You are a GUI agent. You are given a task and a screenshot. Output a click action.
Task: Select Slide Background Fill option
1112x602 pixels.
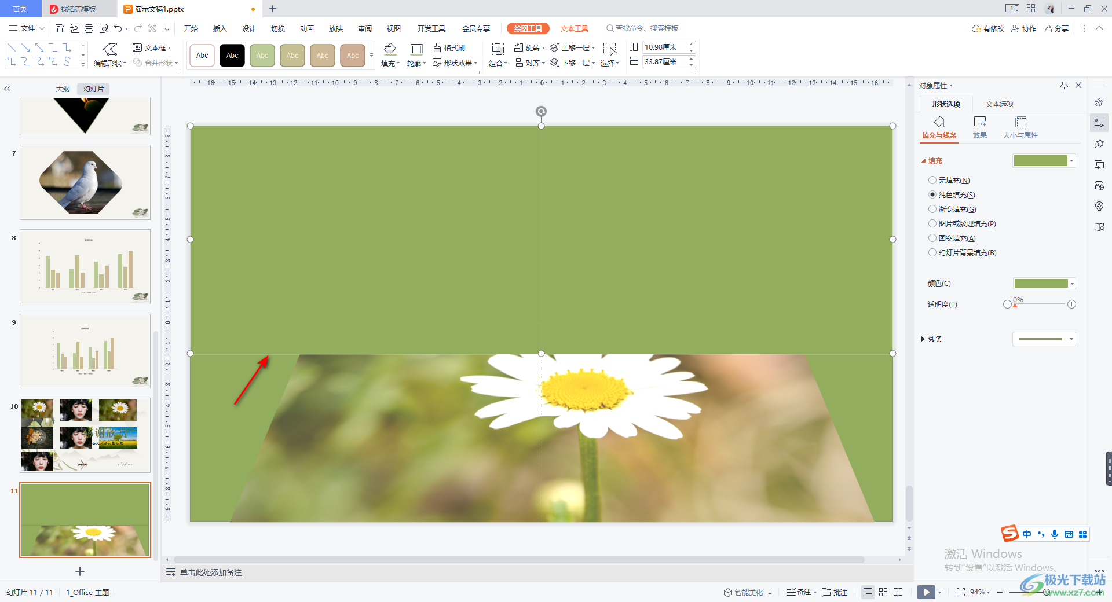click(x=932, y=252)
